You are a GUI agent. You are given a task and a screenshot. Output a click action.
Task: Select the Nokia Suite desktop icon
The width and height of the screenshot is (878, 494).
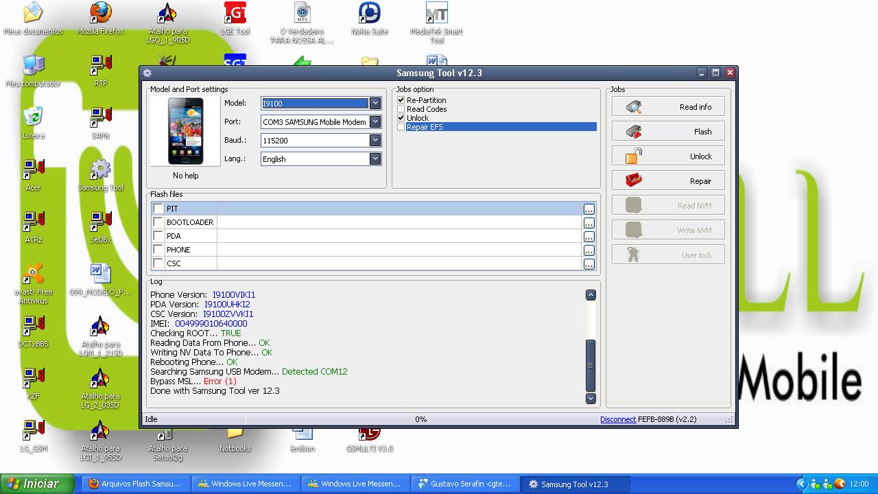(370, 19)
